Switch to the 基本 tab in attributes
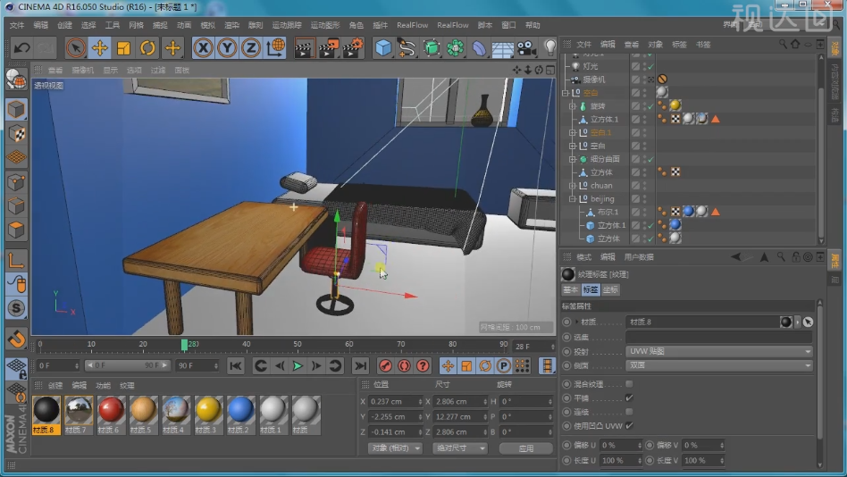The height and width of the screenshot is (477, 847). coord(570,290)
